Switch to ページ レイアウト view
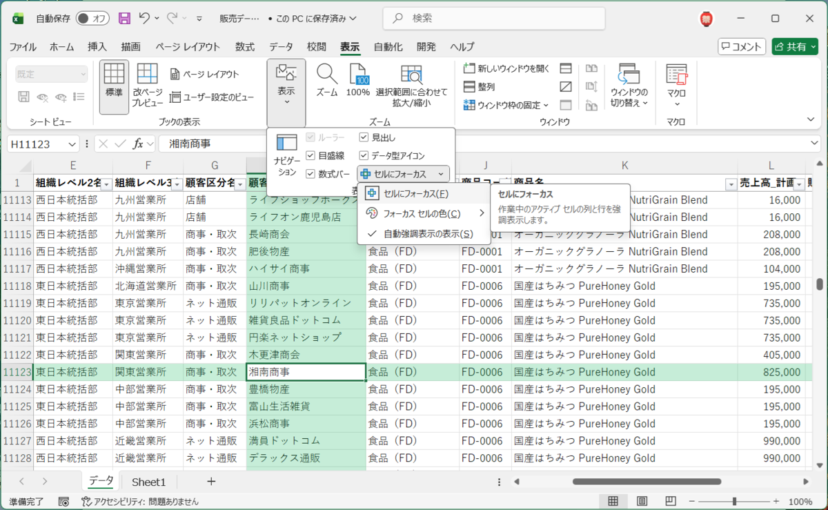 point(205,74)
